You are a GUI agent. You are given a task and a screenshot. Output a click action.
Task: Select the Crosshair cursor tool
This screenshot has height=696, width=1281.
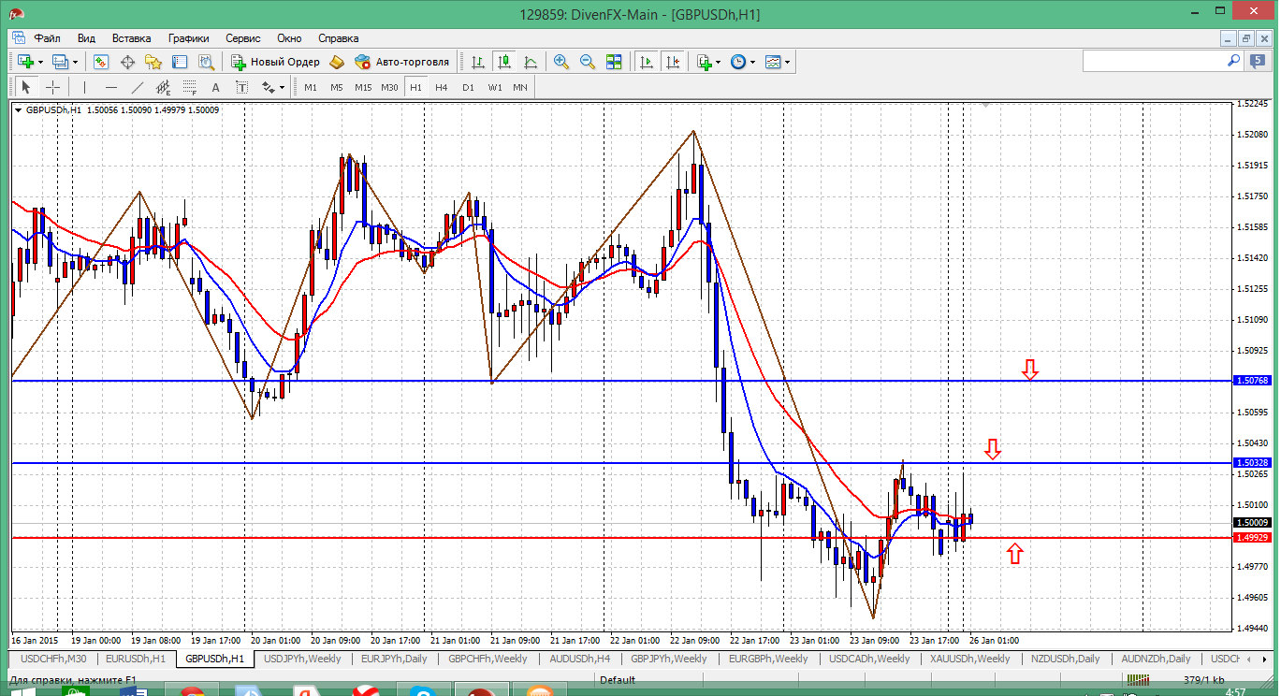pyautogui.click(x=53, y=87)
